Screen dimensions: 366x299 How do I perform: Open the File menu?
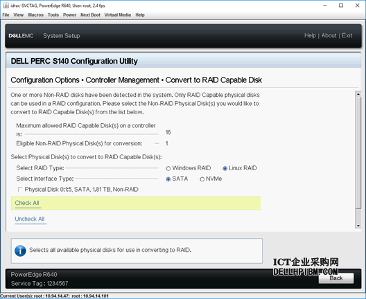click(x=6, y=15)
